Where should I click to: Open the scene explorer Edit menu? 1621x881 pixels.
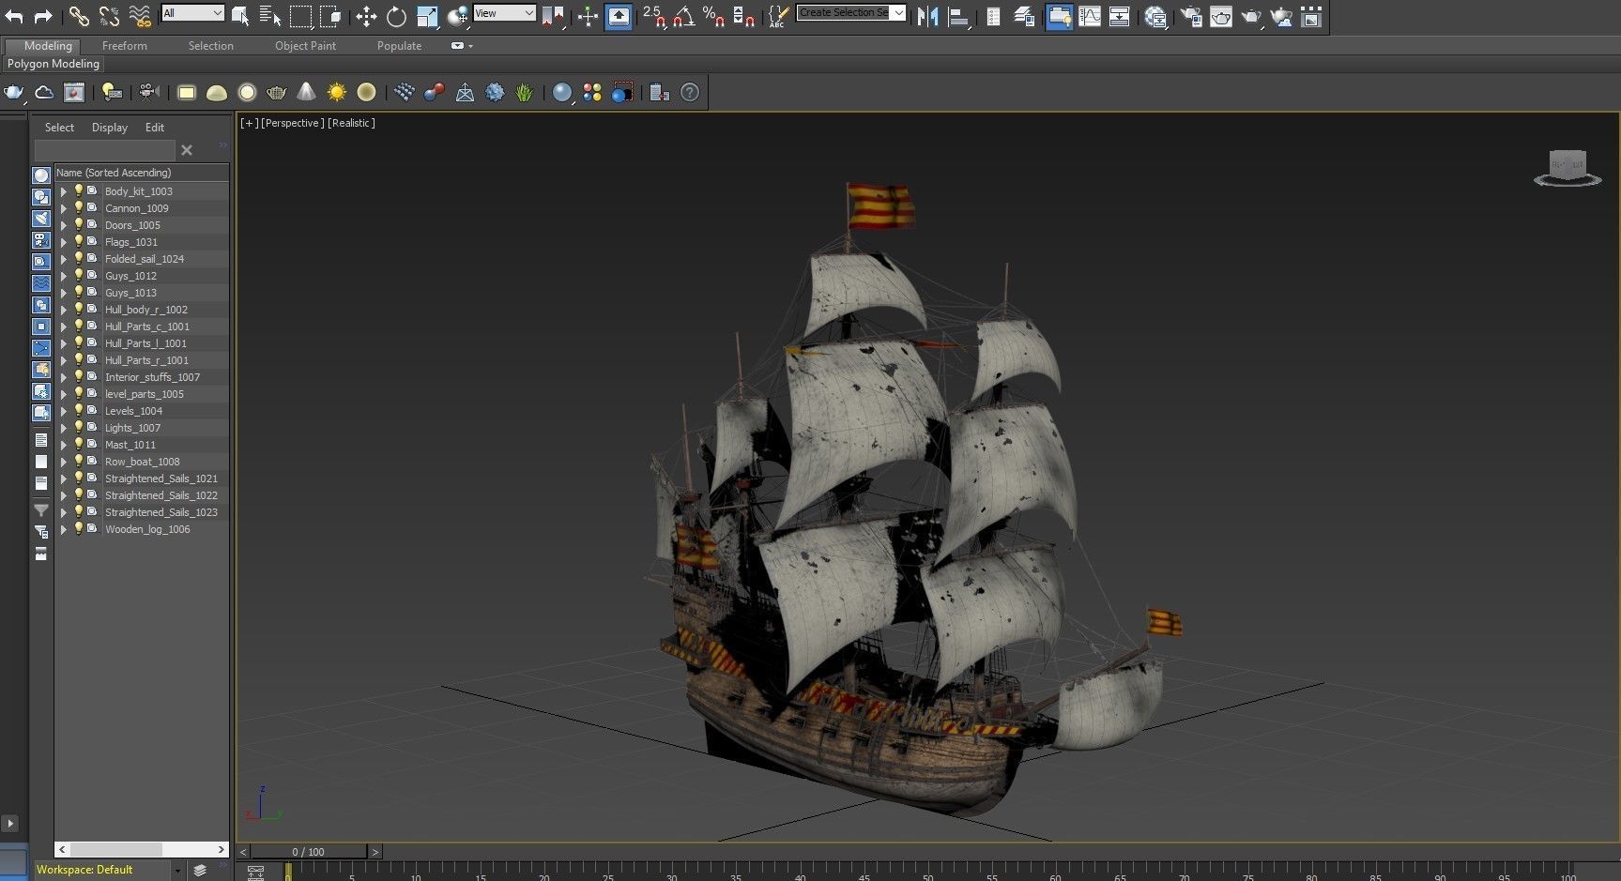click(155, 128)
